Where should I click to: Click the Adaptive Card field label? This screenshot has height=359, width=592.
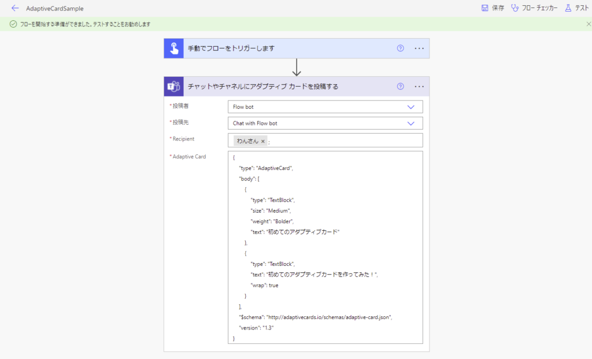(x=189, y=157)
